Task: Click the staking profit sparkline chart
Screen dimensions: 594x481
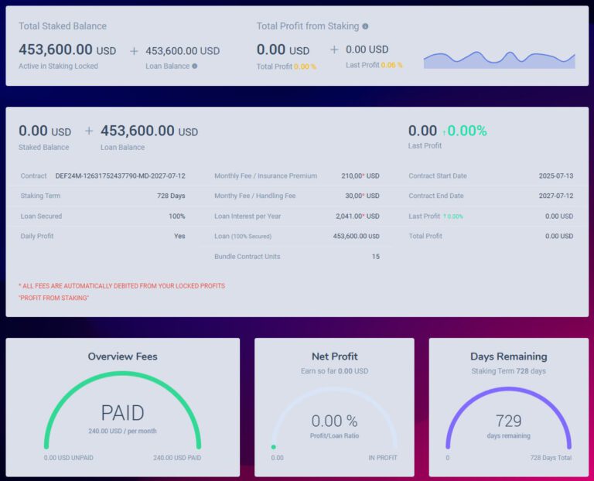Action: (499, 59)
